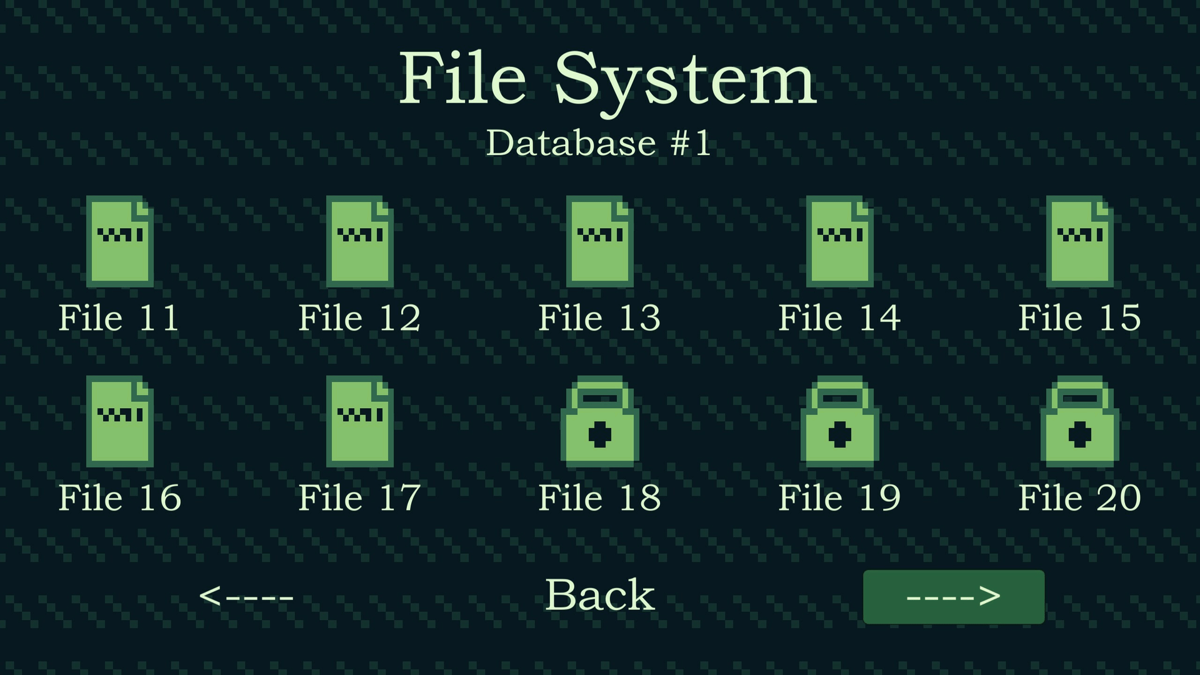The height and width of the screenshot is (675, 1200).
Task: Click the File 20 text label
Action: pyautogui.click(x=1080, y=498)
